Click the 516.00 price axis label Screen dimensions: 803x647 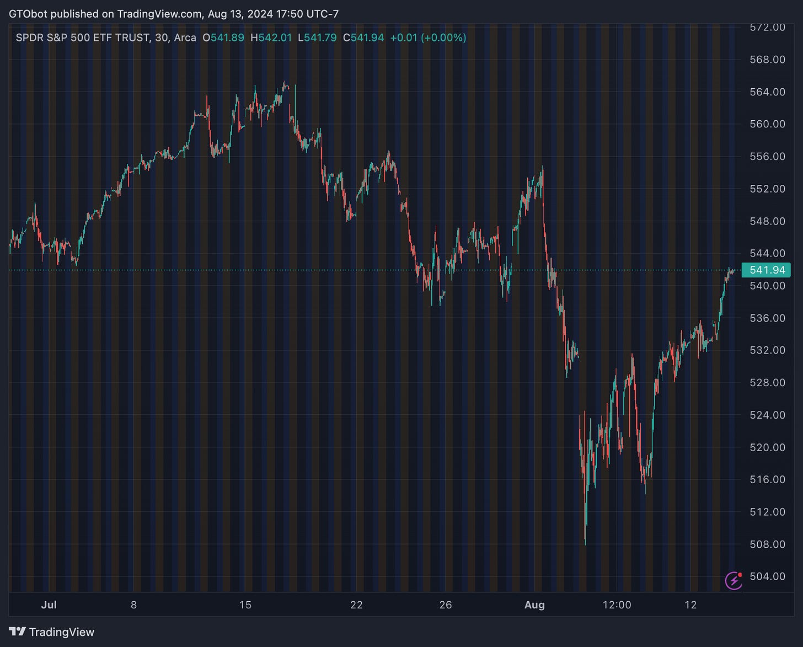(767, 479)
